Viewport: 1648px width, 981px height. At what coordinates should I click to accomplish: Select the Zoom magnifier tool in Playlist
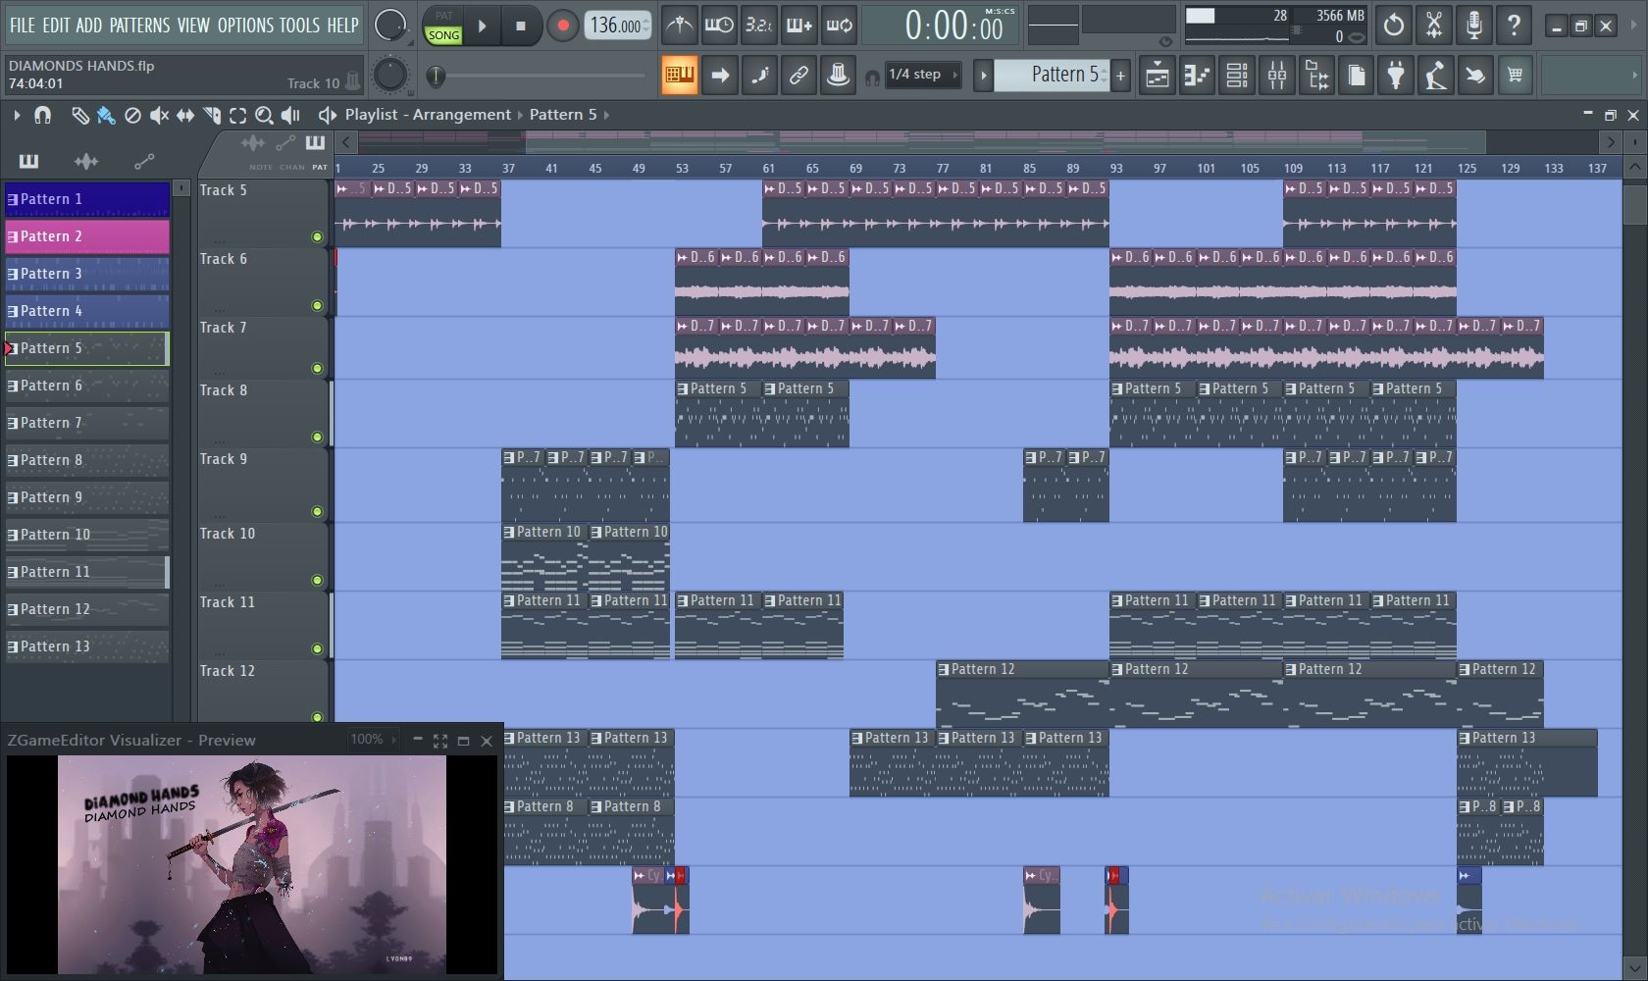click(x=264, y=116)
